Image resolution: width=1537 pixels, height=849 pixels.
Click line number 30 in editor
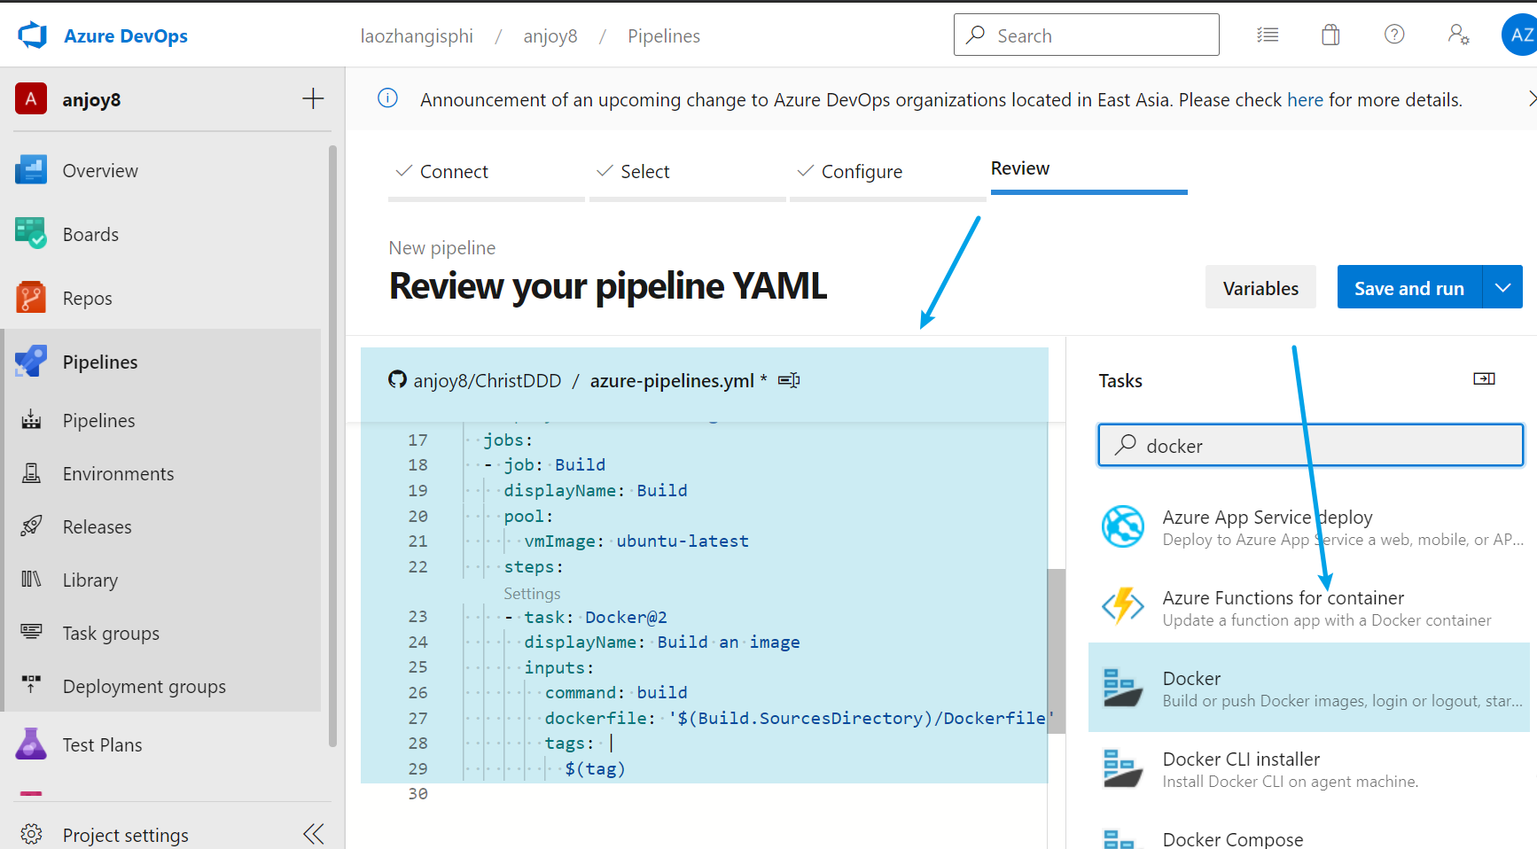pyautogui.click(x=417, y=793)
